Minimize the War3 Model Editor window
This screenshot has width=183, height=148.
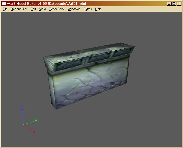pyautogui.click(x=169, y=4)
